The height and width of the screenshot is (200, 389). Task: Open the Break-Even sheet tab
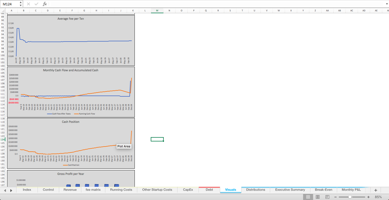point(324,190)
